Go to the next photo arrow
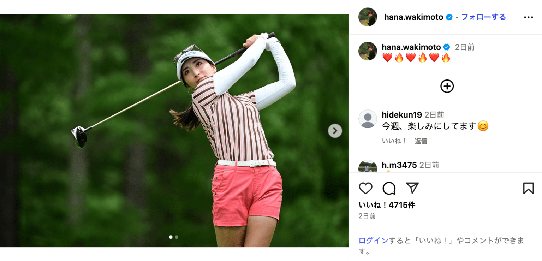The width and height of the screenshot is (542, 261). [x=335, y=131]
